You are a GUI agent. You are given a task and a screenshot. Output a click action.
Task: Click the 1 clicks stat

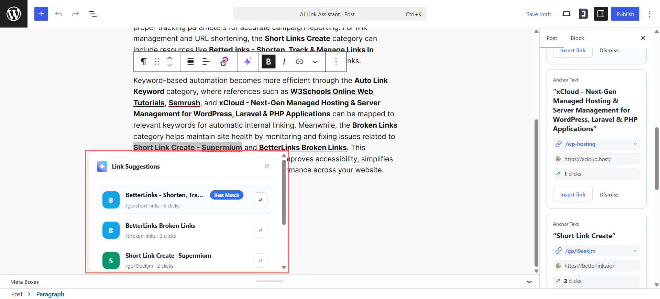(596, 174)
